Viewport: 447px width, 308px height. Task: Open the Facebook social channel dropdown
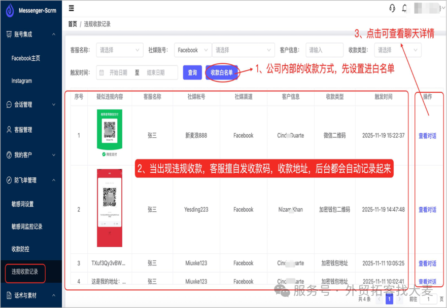tap(193, 50)
